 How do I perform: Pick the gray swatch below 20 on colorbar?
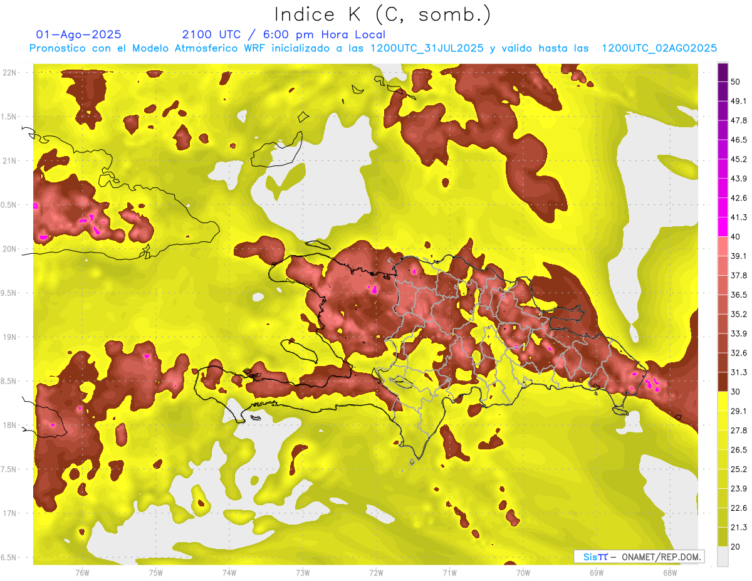pos(723,556)
